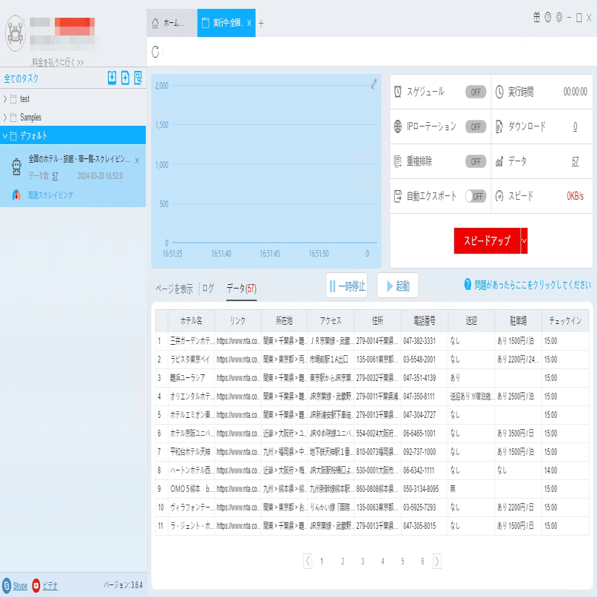The width and height of the screenshot is (597, 597).
Task: Open the help question mark icon
Action: click(548, 17)
